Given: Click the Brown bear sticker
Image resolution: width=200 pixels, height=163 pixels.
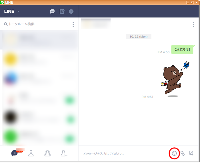Looking at the screenshot, I should pyautogui.click(x=175, y=79).
